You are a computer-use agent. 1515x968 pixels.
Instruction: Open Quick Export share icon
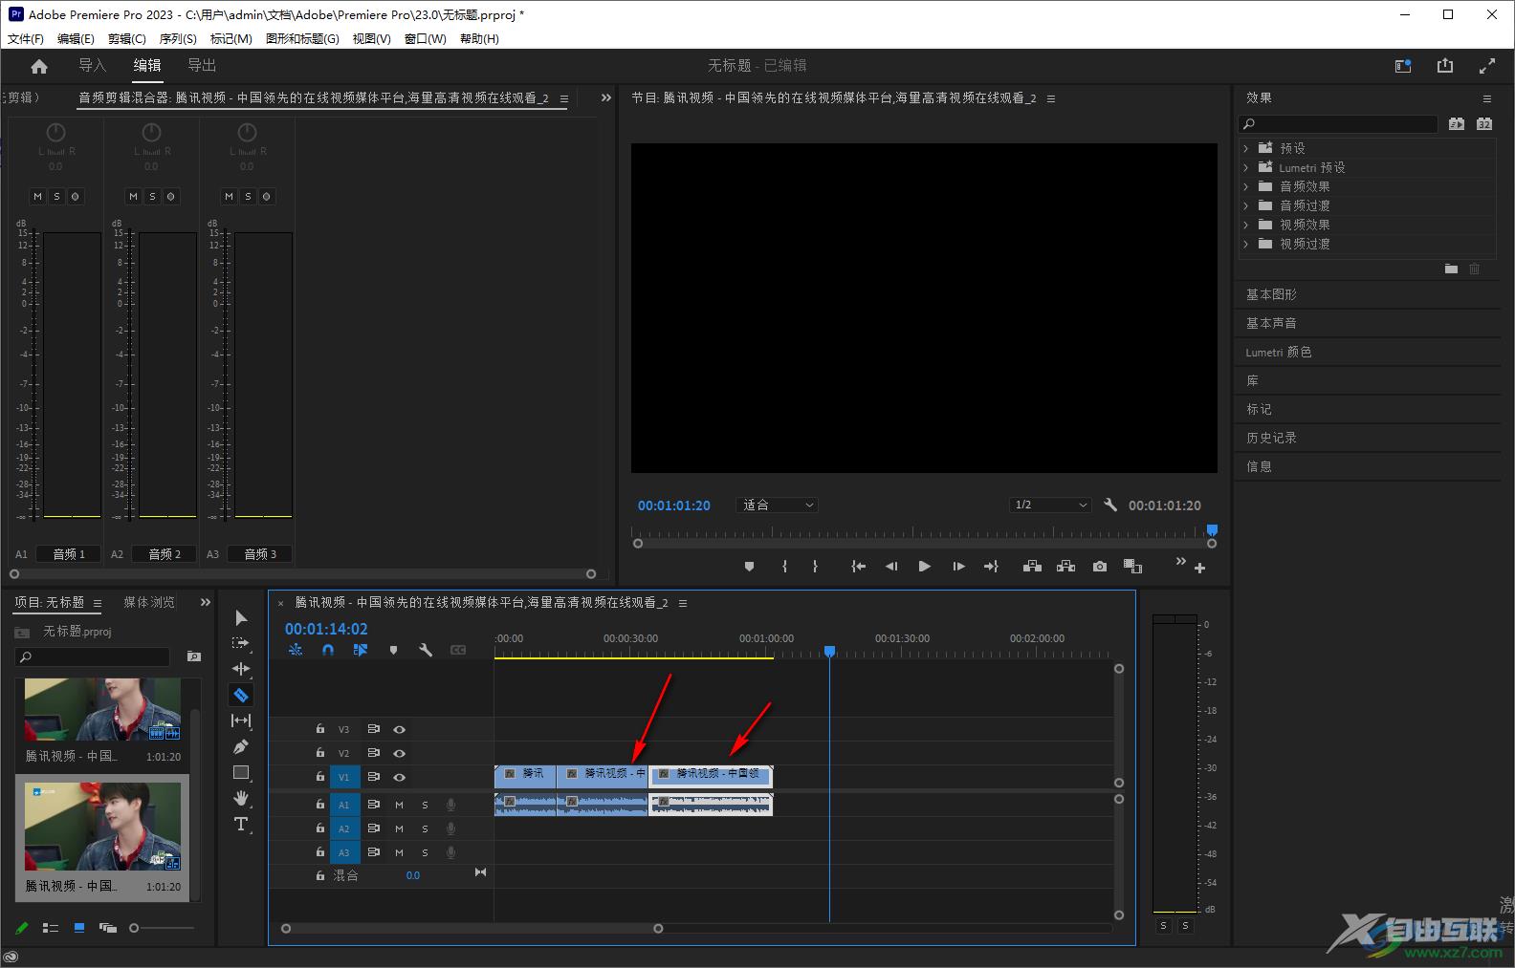[1445, 66]
